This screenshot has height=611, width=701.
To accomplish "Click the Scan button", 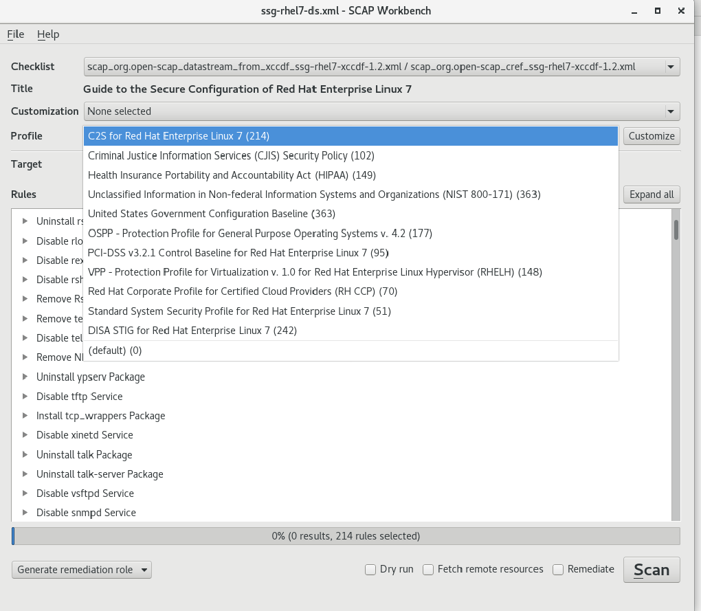I will pyautogui.click(x=651, y=570).
